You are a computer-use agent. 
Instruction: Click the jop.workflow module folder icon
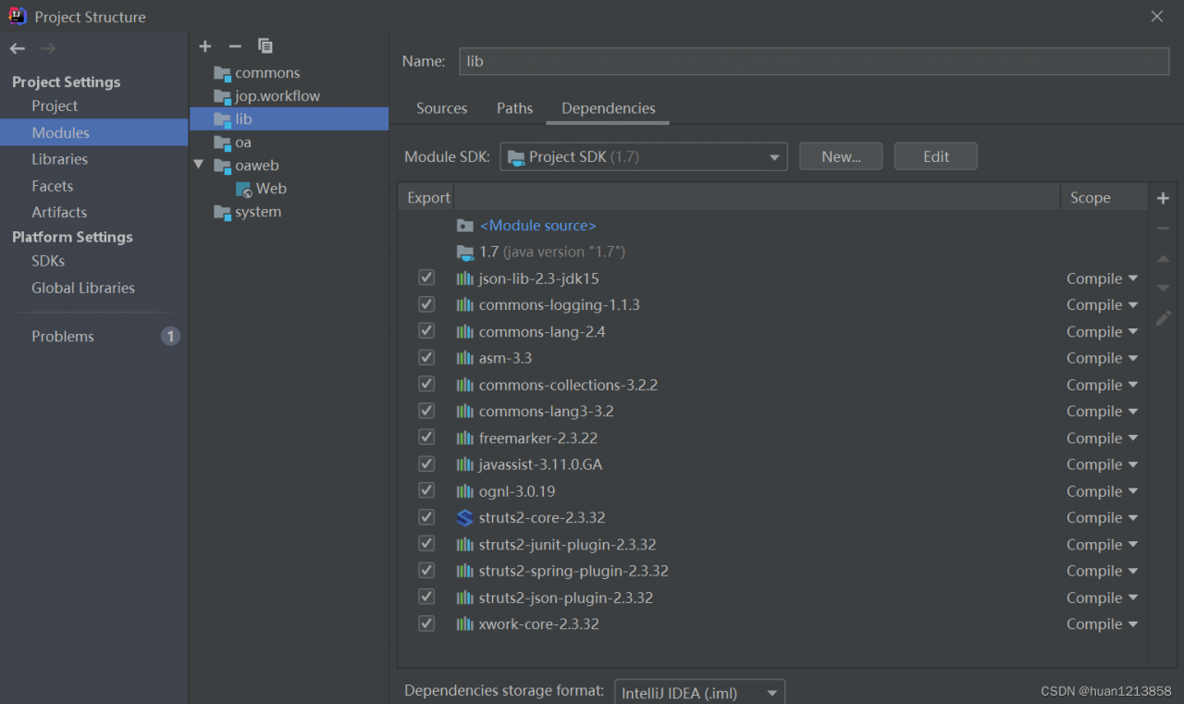click(222, 96)
